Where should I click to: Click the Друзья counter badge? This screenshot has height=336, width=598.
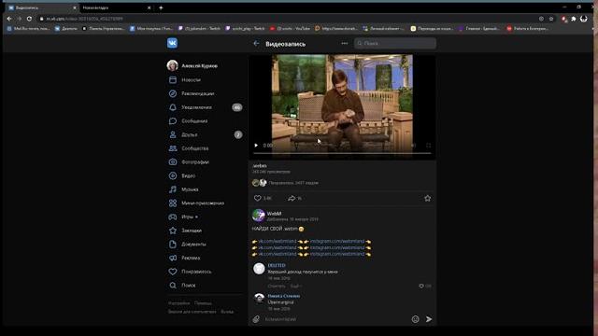[238, 134]
